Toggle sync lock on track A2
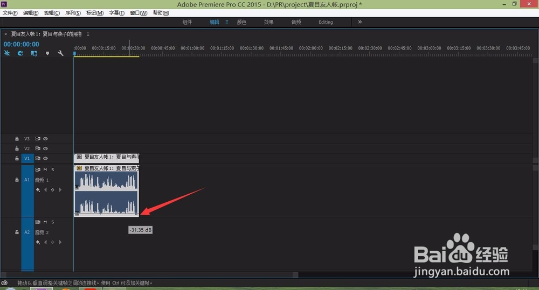Screen dimensions: 539x290 pyautogui.click(x=38, y=222)
